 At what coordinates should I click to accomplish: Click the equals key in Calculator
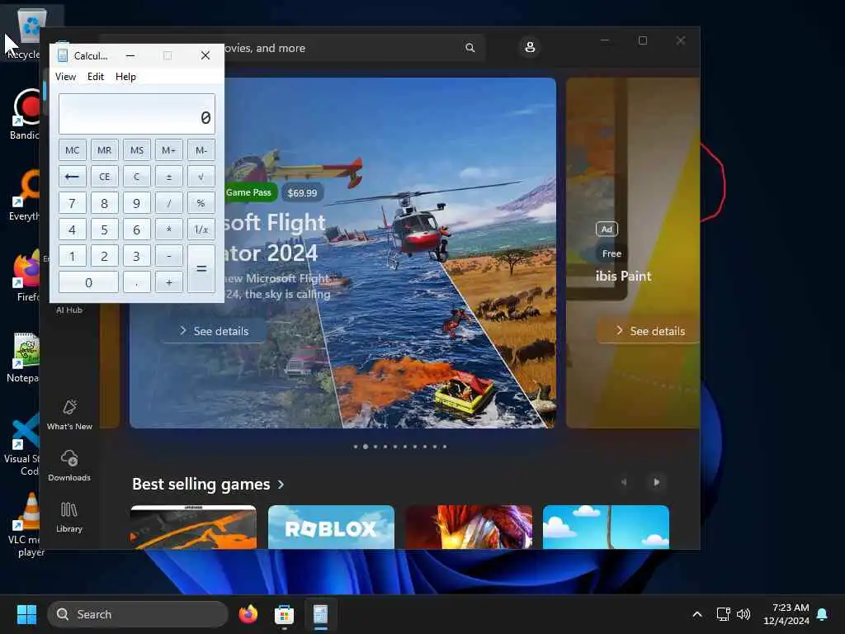point(201,268)
